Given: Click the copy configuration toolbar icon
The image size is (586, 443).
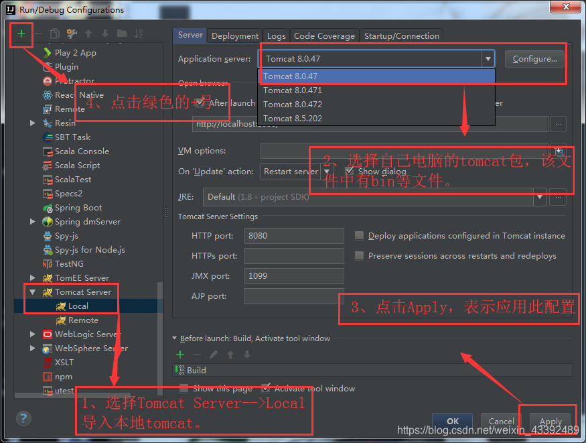Looking at the screenshot, I should (x=55, y=34).
